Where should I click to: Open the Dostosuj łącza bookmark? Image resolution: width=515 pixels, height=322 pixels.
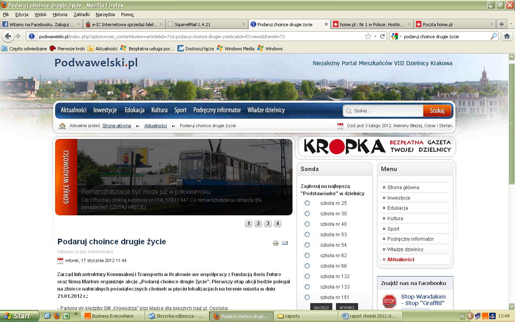pos(196,48)
